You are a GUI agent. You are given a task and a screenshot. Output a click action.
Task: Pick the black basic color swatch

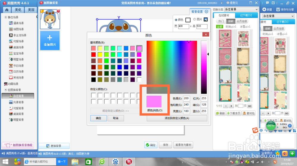pos(93,79)
